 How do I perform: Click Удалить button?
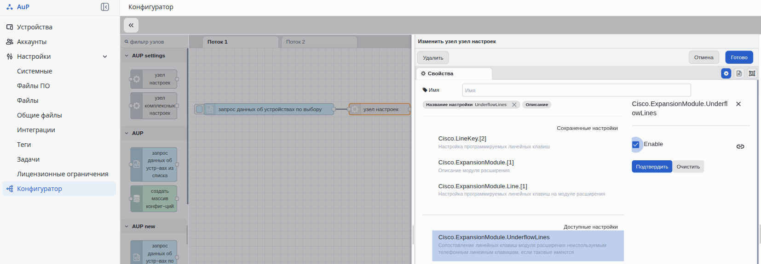pyautogui.click(x=433, y=57)
